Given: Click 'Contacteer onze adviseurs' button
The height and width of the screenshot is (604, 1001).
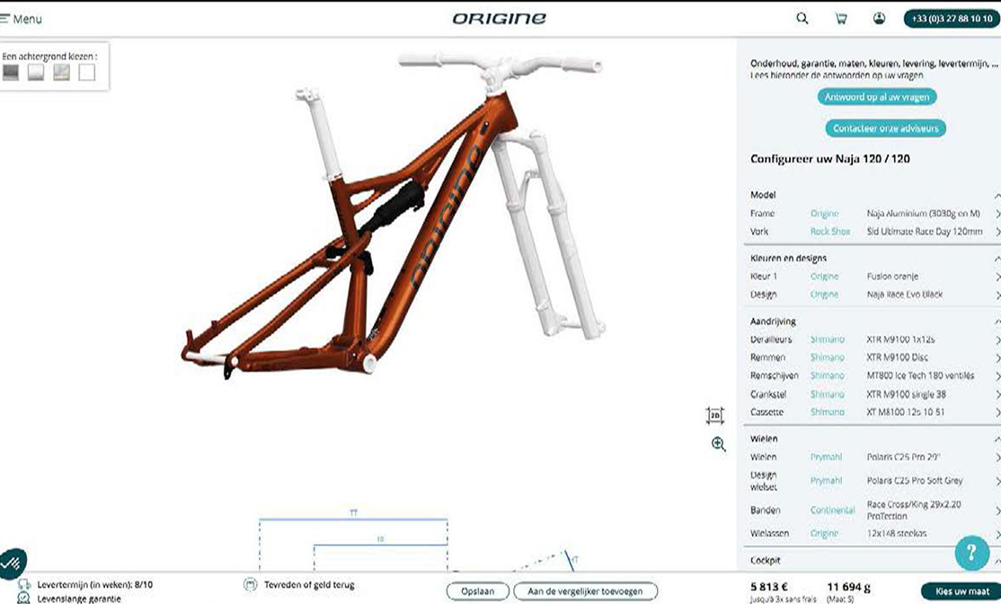Looking at the screenshot, I should tap(885, 128).
